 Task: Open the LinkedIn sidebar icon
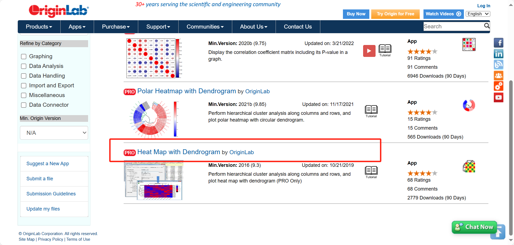[498, 54]
